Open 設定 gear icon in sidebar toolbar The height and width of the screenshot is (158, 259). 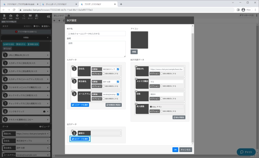[x=17, y=16]
